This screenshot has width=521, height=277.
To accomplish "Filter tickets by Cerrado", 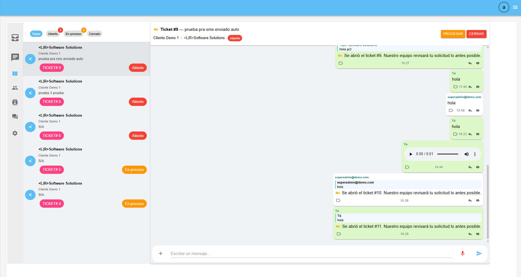I will click(x=94, y=34).
